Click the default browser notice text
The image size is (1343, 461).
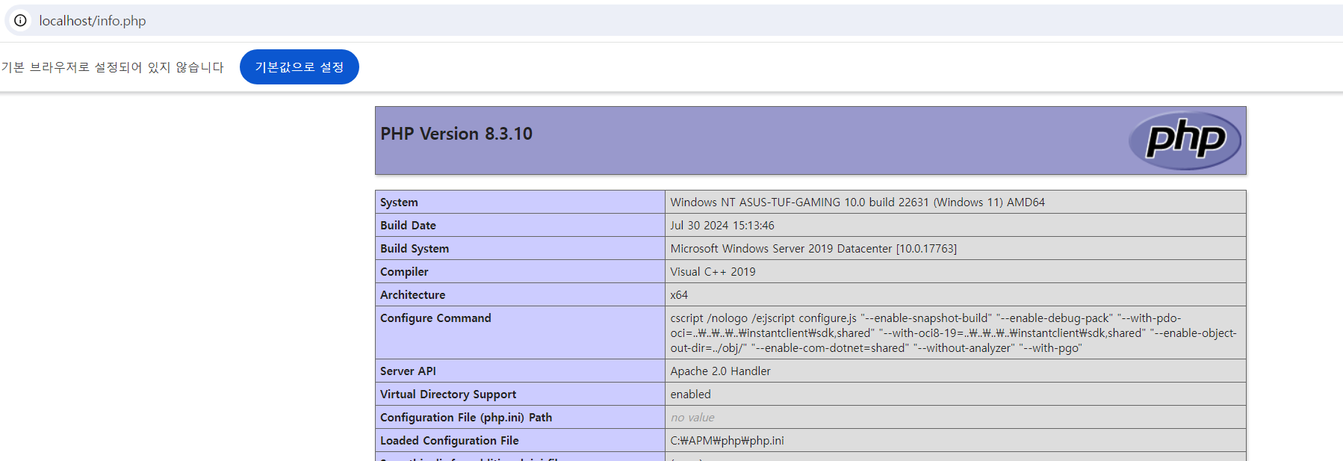112,67
